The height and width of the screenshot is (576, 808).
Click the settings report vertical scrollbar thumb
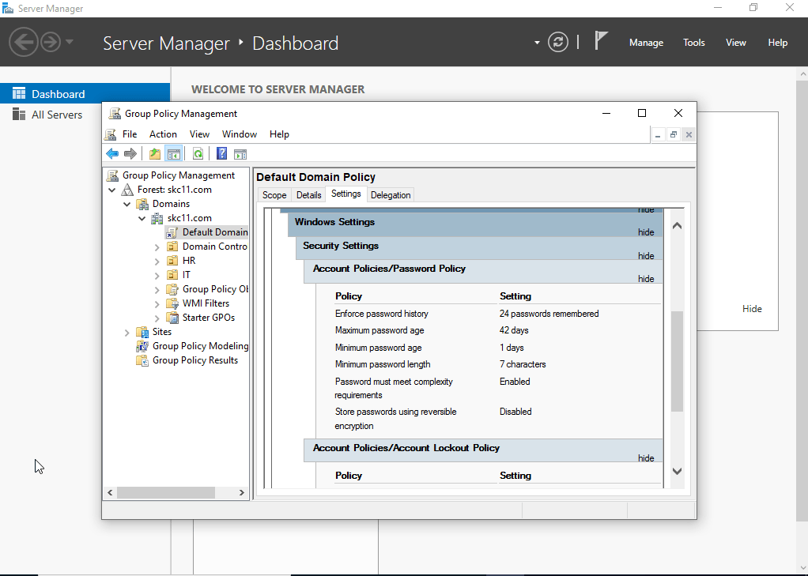[677, 361]
